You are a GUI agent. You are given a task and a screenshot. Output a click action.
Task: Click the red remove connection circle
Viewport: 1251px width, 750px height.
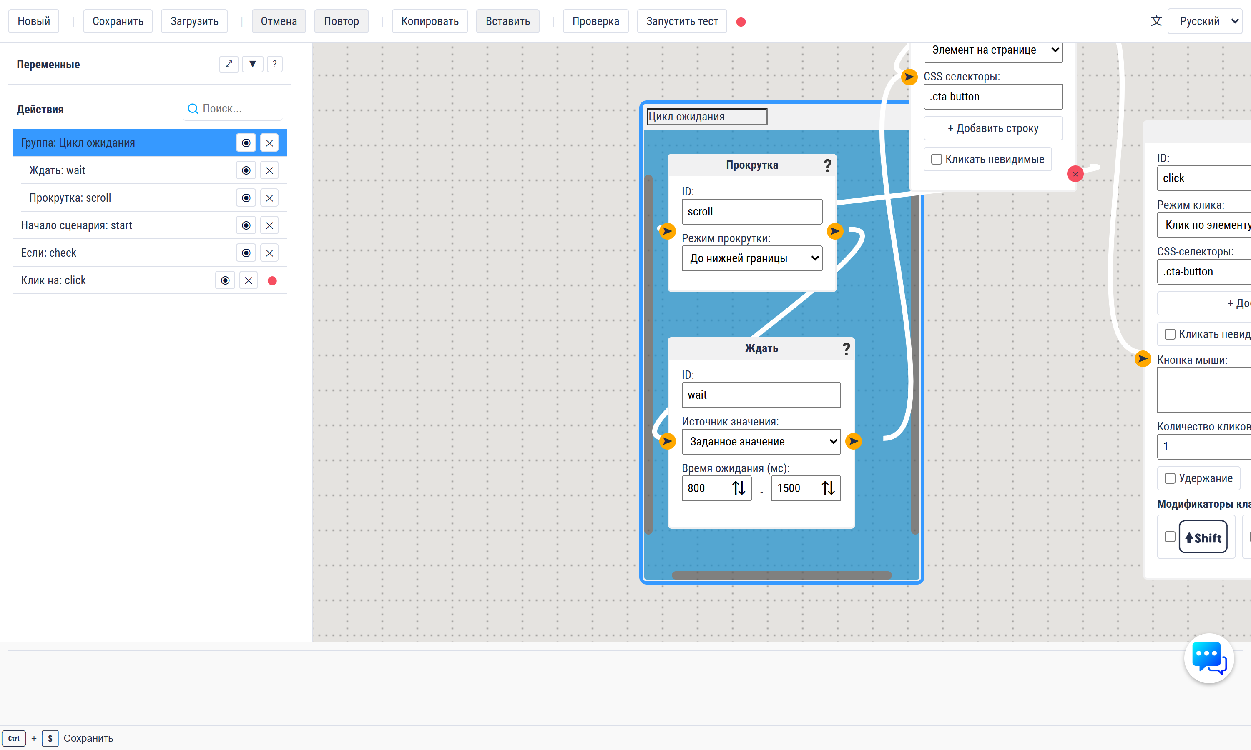(1075, 174)
